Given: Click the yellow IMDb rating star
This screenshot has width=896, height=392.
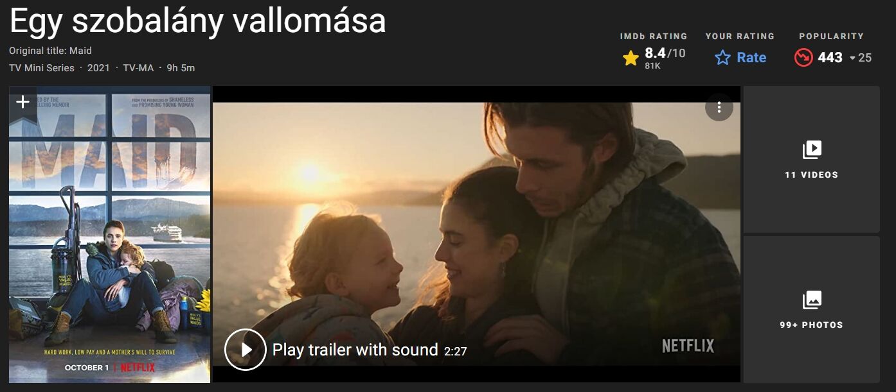Looking at the screenshot, I should click(x=631, y=58).
